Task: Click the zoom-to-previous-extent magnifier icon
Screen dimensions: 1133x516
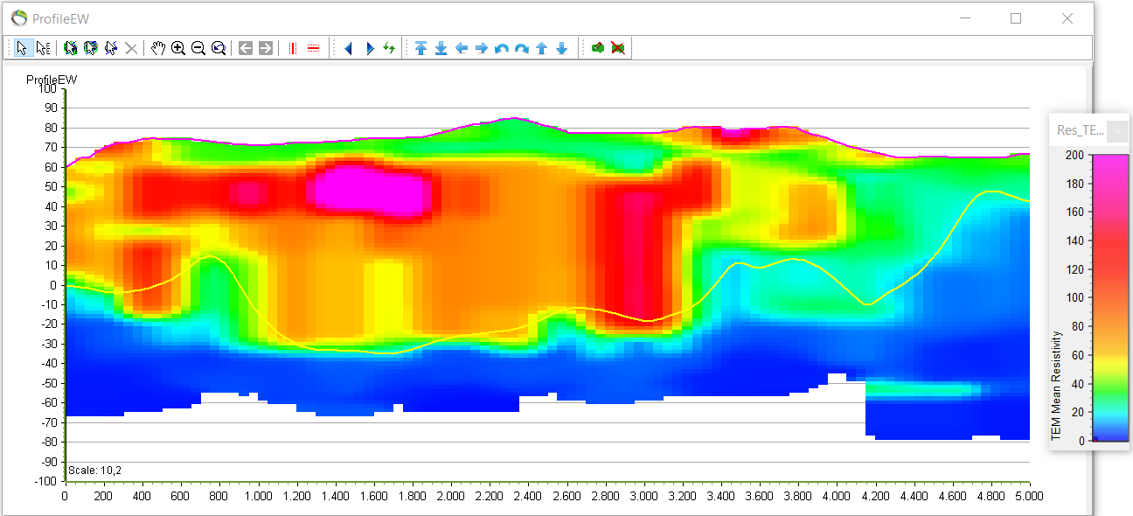Action: pyautogui.click(x=219, y=48)
